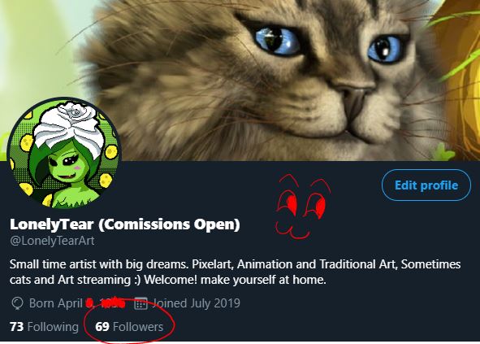Click the Edit profile button
The height and width of the screenshot is (344, 480).
click(x=426, y=185)
